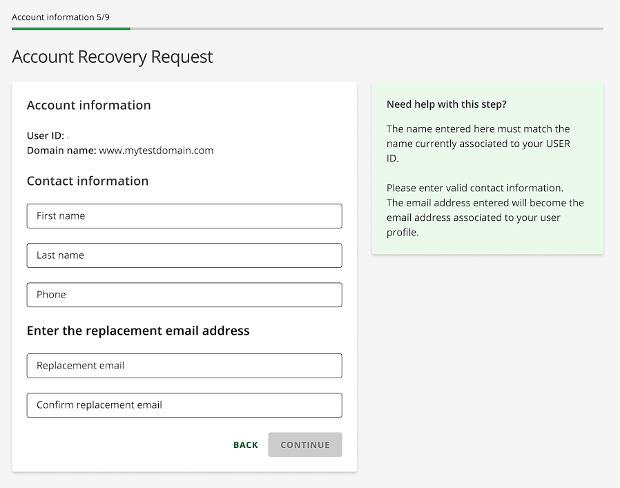Click the Last name input field
The image size is (620, 488).
[x=184, y=255]
